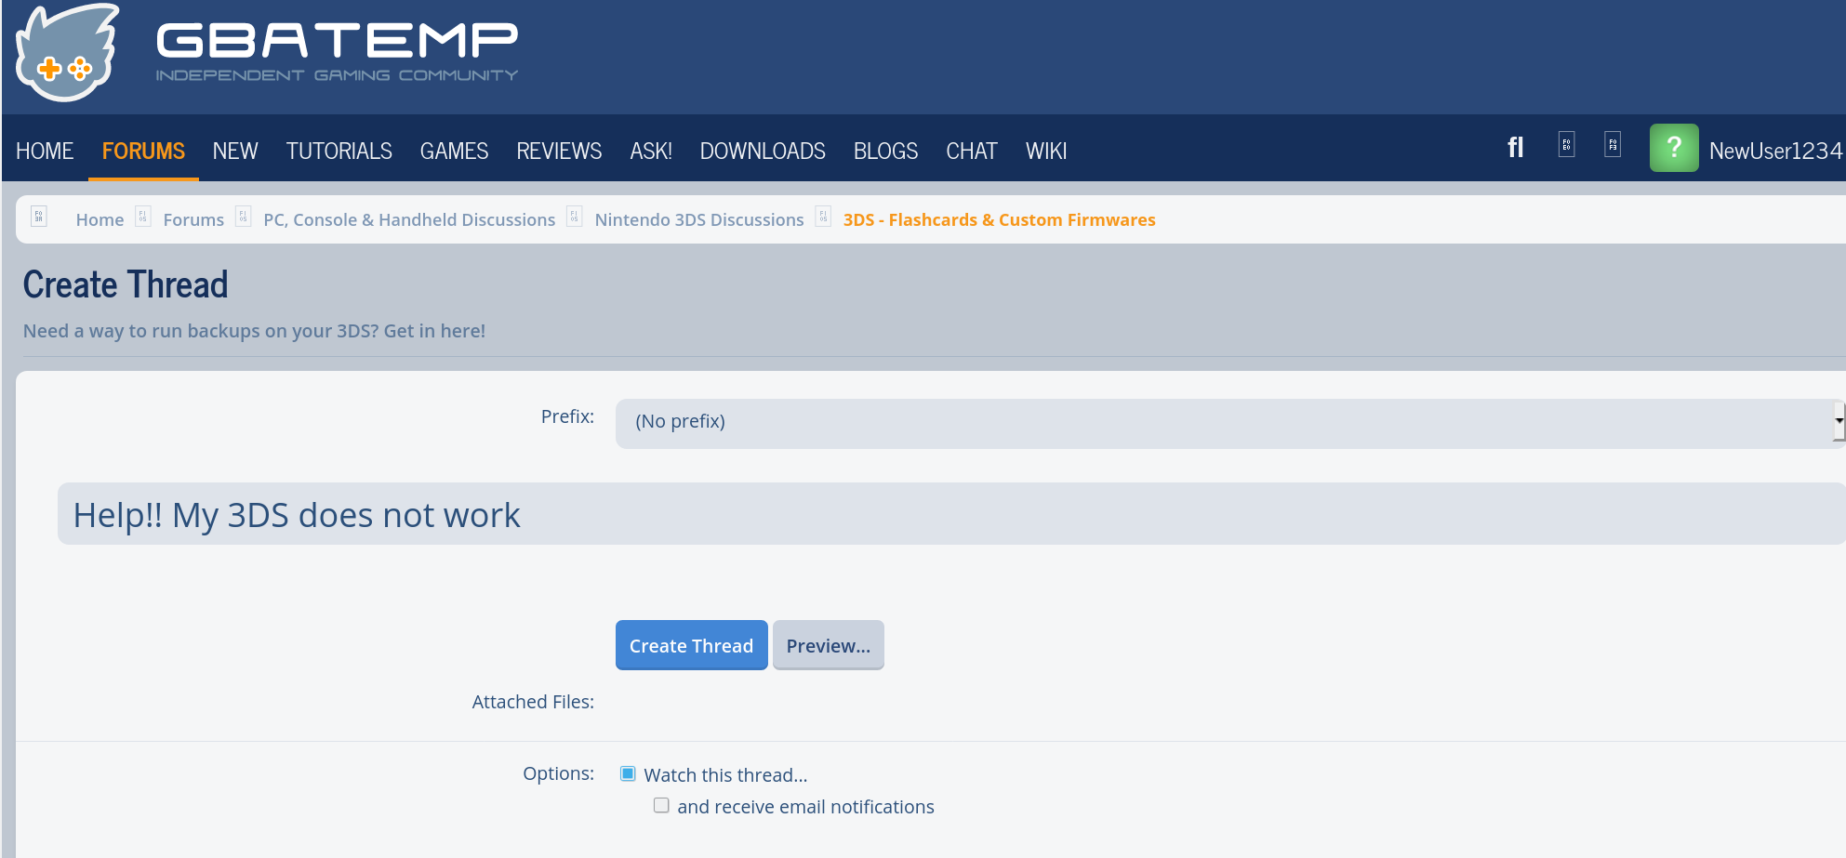Go to HOME in the navigation bar
Image resolution: width=1846 pixels, height=858 pixels.
pyautogui.click(x=45, y=151)
